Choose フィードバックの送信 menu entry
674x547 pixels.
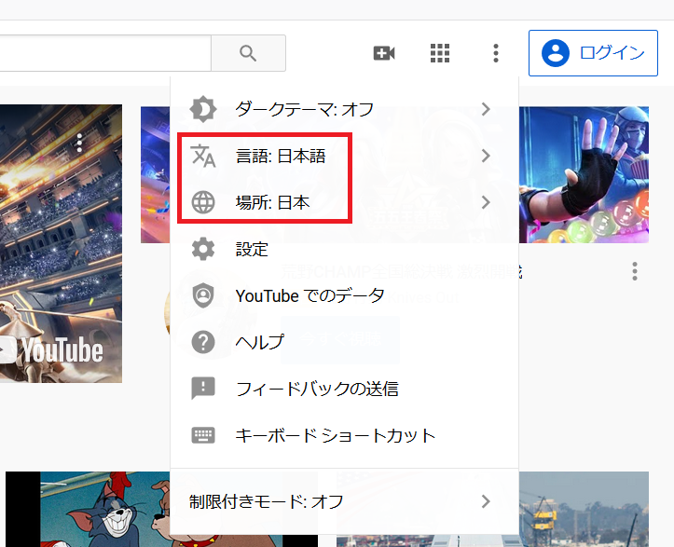344,389
